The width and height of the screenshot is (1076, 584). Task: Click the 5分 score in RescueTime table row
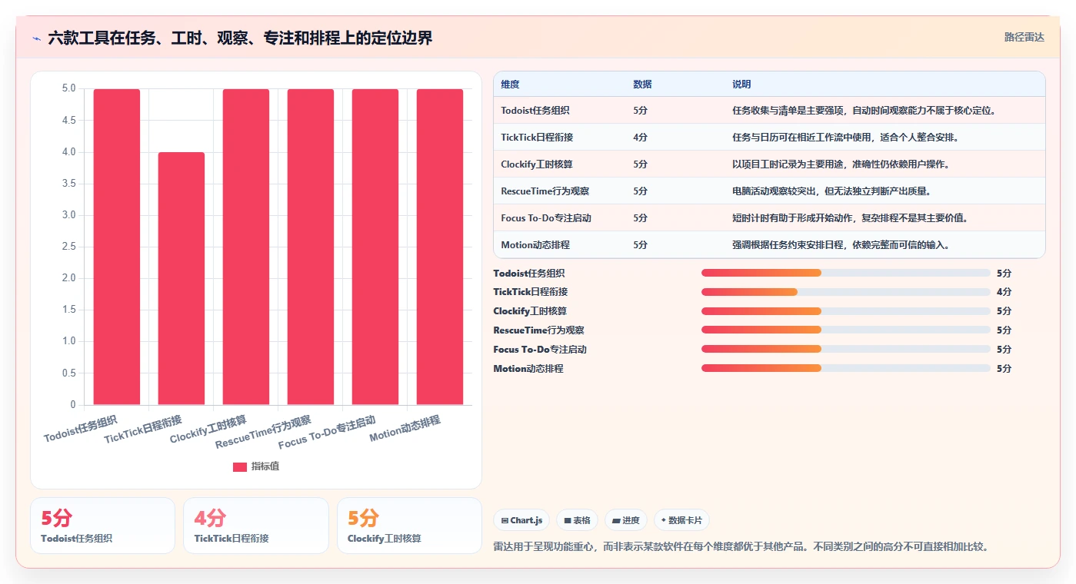pos(640,191)
